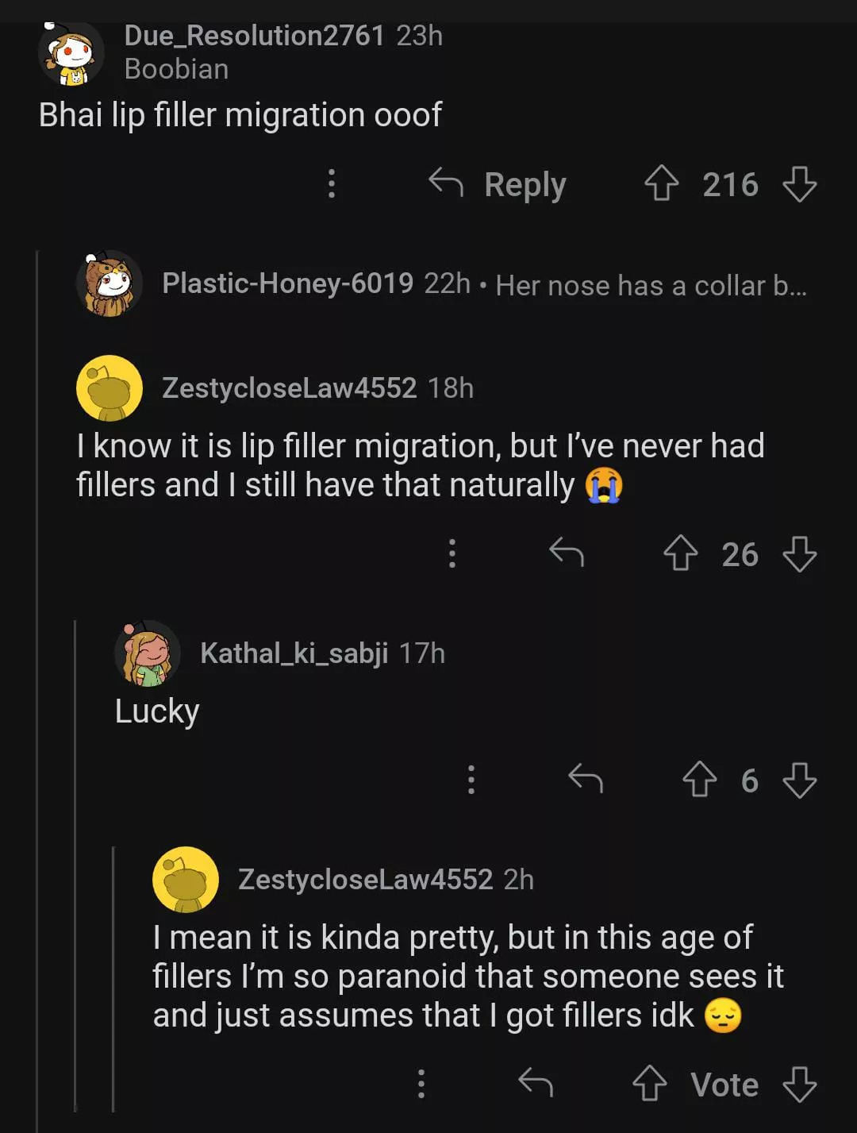Reply arrow on the 26-point comment
The height and width of the screenshot is (1133, 857).
567,553
